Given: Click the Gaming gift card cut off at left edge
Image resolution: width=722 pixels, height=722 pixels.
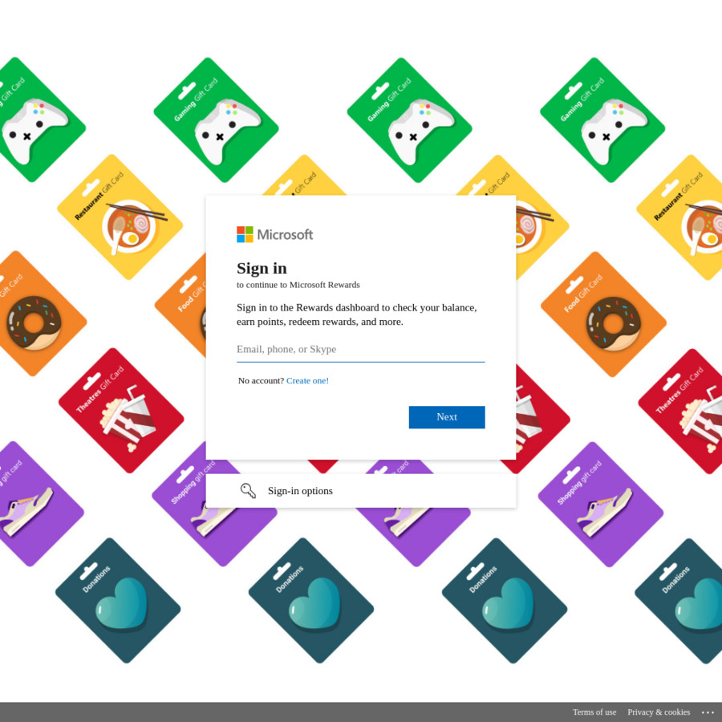Looking at the screenshot, I should [32, 122].
